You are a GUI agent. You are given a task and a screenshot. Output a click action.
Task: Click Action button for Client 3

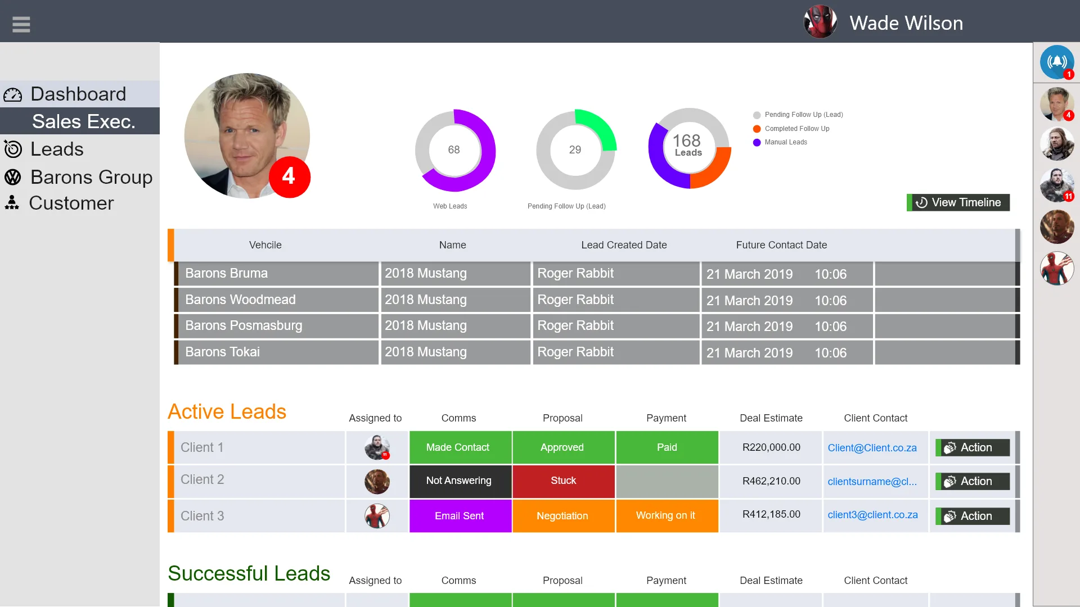[972, 516]
